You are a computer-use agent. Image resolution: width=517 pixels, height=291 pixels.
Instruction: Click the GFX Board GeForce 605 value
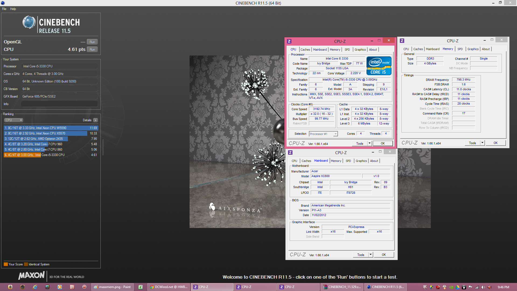60,96
